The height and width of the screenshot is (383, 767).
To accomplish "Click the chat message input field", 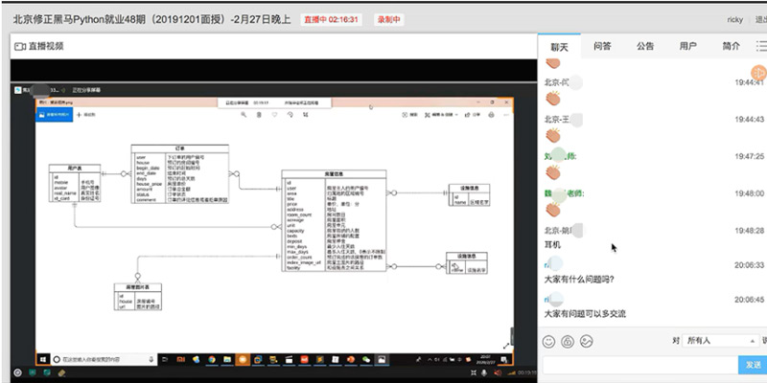I will pos(638,365).
